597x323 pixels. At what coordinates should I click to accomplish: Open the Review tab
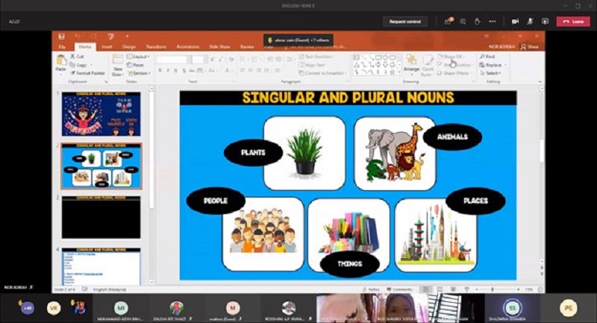tap(247, 47)
